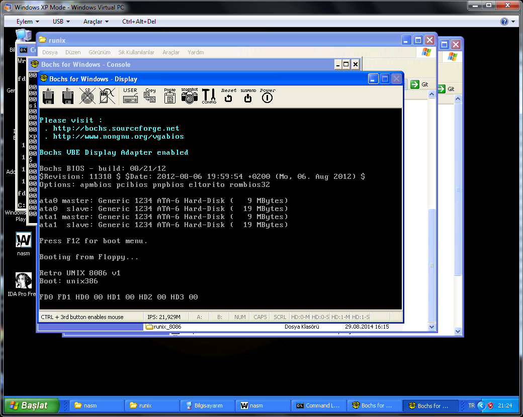Click the Başlat start button
The height and width of the screenshot is (417, 523).
(x=32, y=405)
